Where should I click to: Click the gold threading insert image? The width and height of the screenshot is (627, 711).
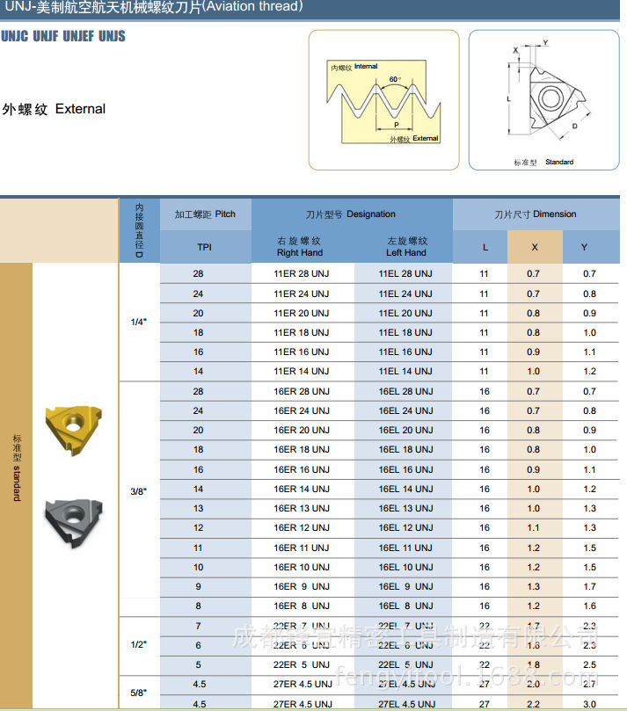pyautogui.click(x=74, y=430)
